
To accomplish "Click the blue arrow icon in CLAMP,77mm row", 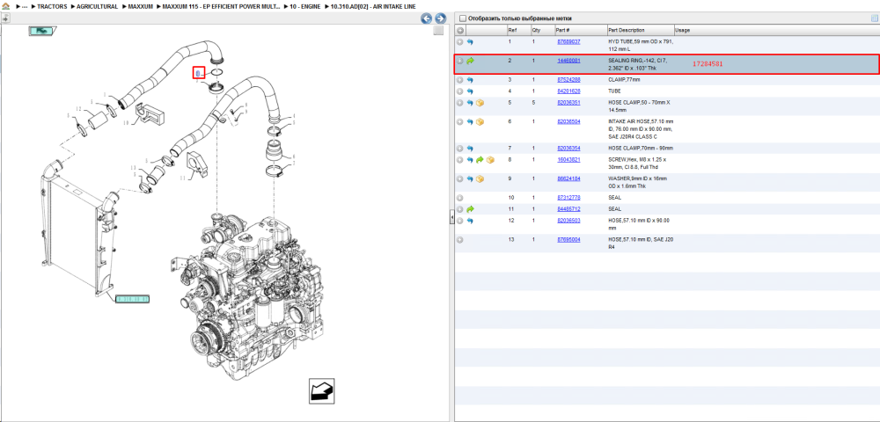I will [x=470, y=80].
